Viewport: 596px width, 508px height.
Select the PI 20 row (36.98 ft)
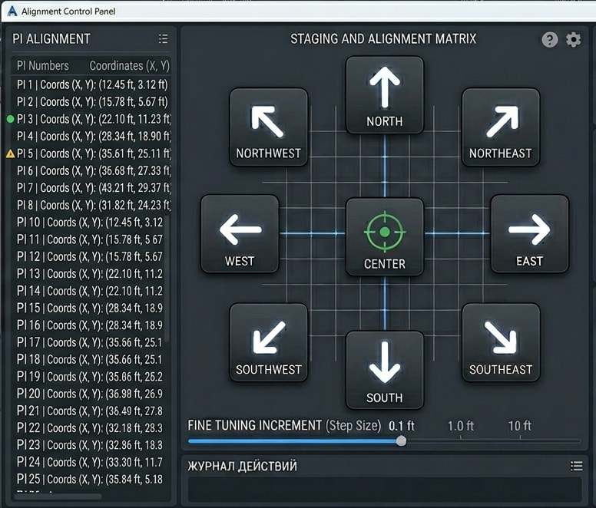click(x=88, y=394)
